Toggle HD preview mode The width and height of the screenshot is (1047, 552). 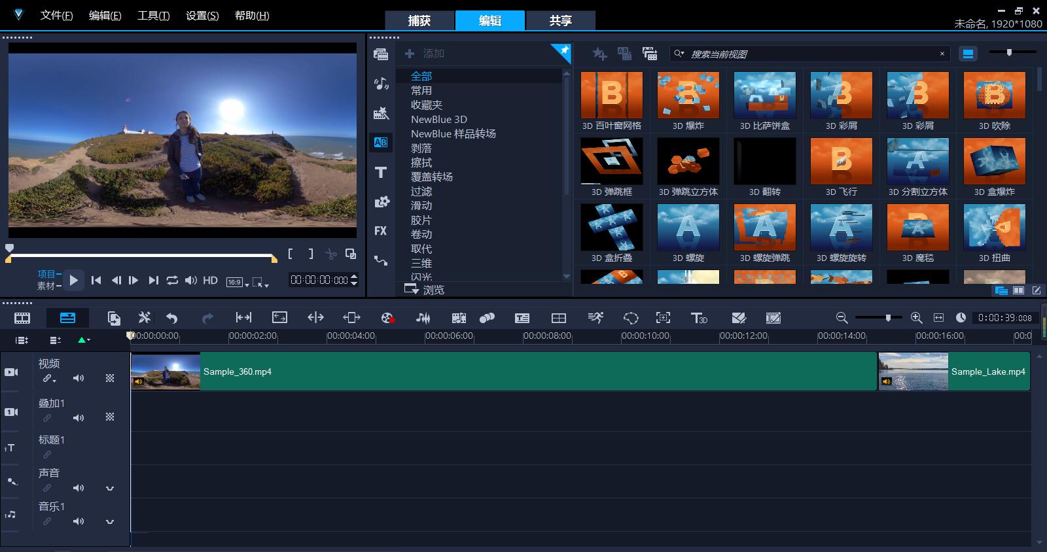click(x=210, y=281)
